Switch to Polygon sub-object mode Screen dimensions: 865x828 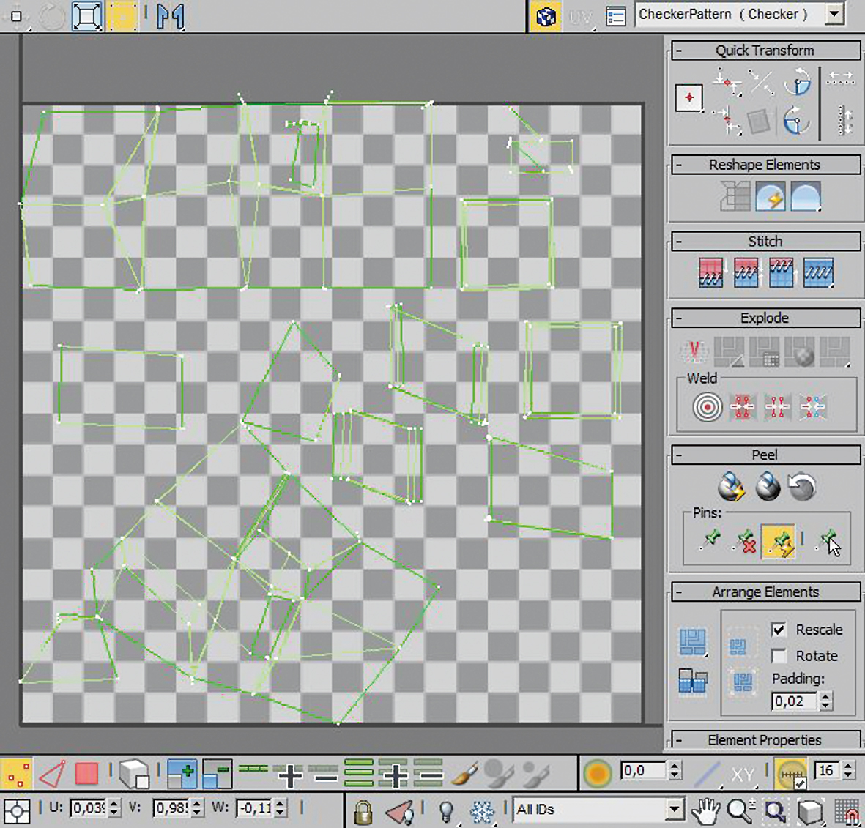[x=86, y=774]
